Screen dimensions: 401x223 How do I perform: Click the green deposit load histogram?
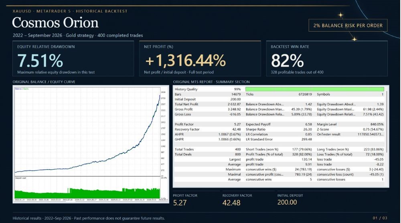pyautogui.click(x=87, y=193)
